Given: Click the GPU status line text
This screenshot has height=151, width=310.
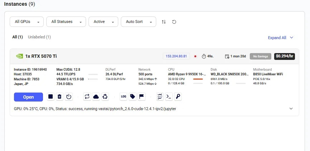Looking at the screenshot, I should click(95, 109).
